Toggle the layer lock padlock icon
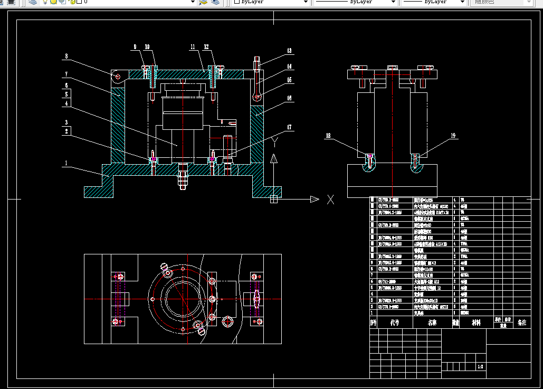Viewport: 543px width, 389px height. [72, 2]
